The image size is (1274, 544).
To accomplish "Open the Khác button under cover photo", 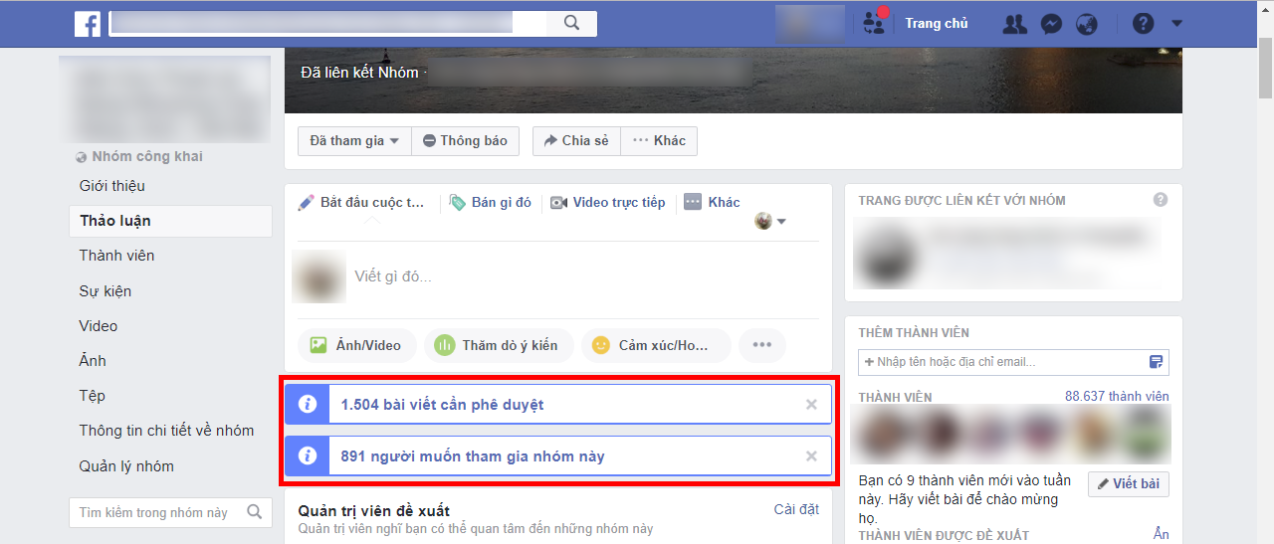I will pos(659,141).
